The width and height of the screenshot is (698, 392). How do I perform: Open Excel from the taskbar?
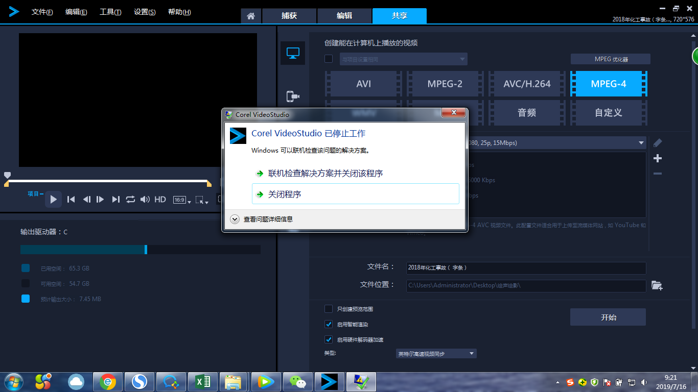pyautogui.click(x=203, y=381)
